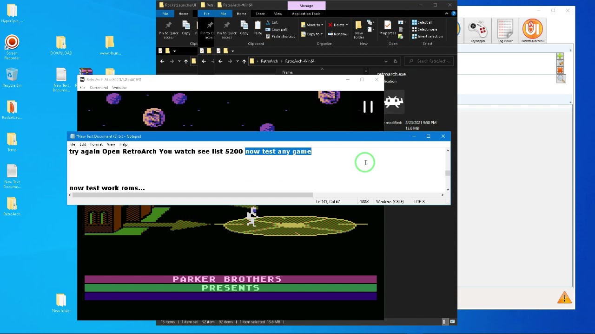
Task: Open the RetroArch desktop folder
Action: coord(12,207)
